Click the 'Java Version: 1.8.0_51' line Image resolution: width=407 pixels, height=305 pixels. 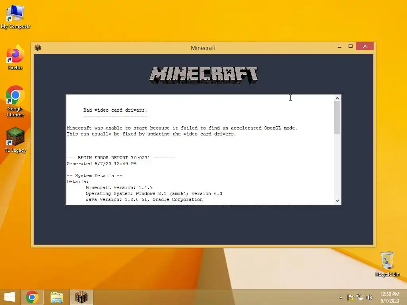pyautogui.click(x=144, y=199)
